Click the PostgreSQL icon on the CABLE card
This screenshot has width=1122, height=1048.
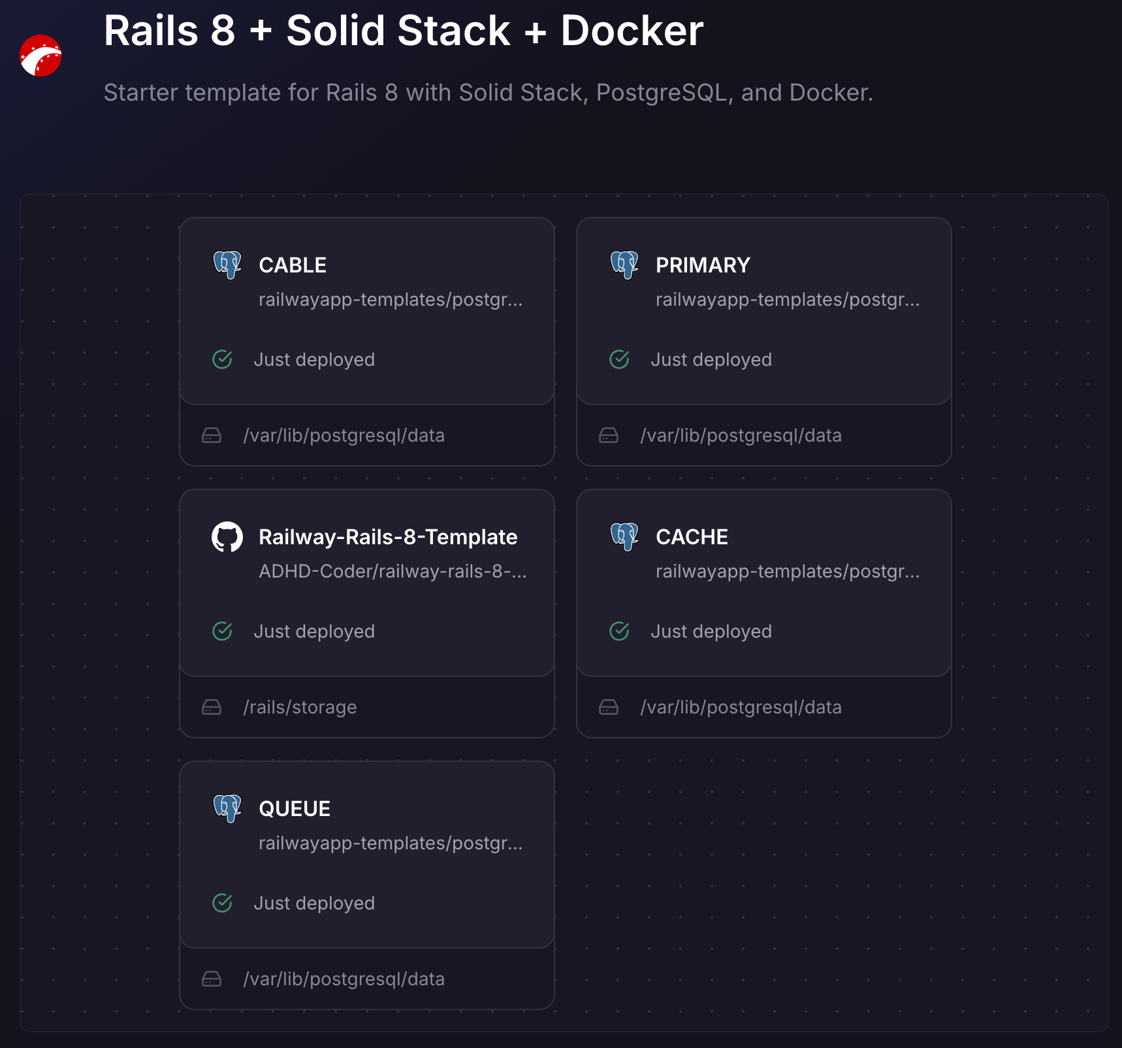pos(227,265)
